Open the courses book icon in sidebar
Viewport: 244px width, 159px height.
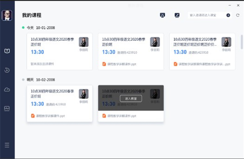pyautogui.click(x=7, y=51)
